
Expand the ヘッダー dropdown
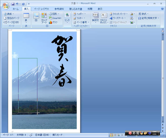(x=79, y=14)
